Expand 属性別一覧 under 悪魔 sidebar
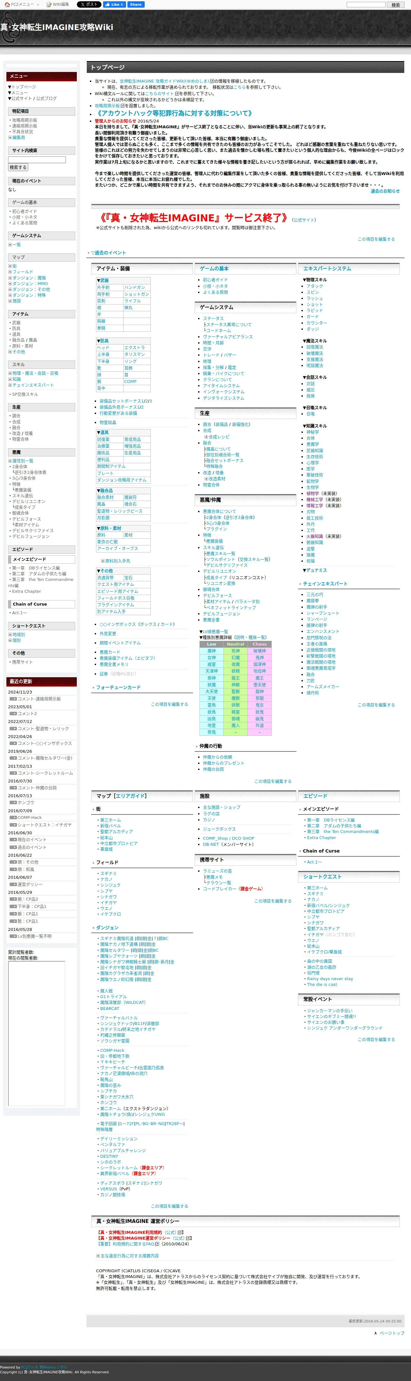The image size is (411, 1381). tap(10, 461)
